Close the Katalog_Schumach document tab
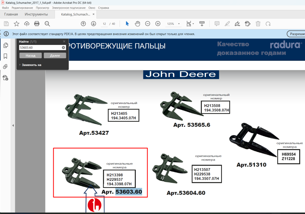 click(94, 14)
